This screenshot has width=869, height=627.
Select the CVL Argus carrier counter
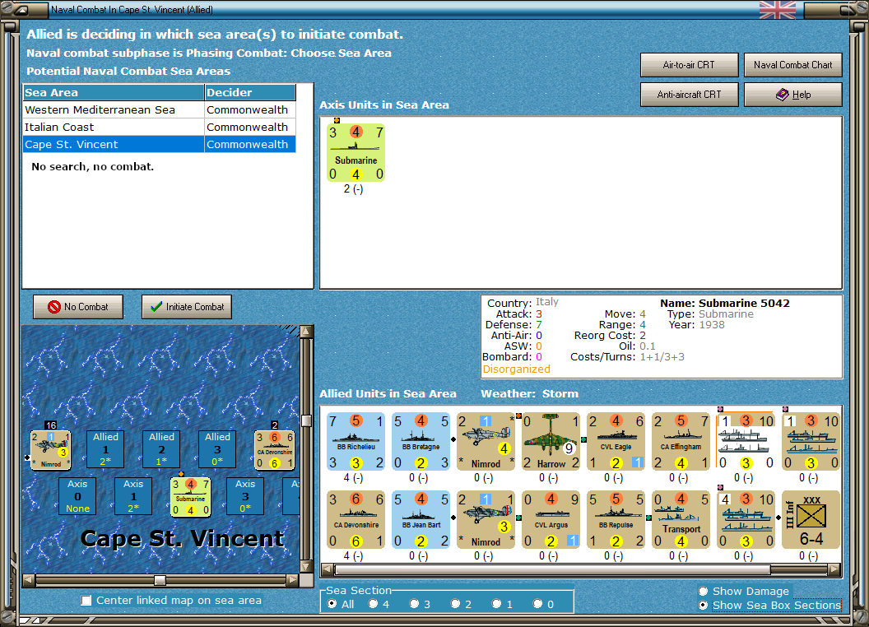(551, 519)
